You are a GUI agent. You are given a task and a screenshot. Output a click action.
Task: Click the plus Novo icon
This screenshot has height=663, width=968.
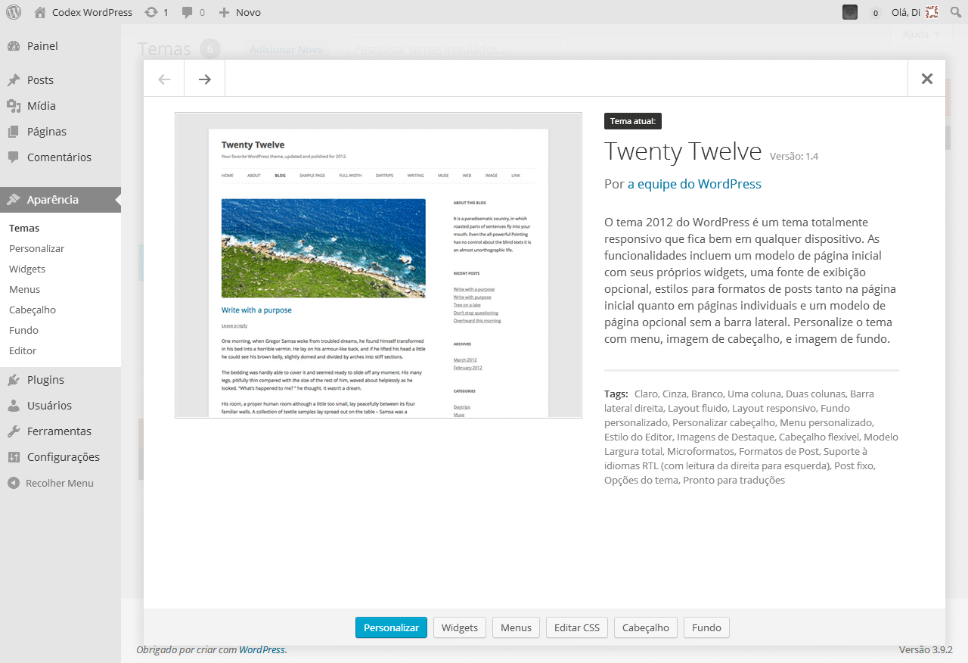(224, 12)
